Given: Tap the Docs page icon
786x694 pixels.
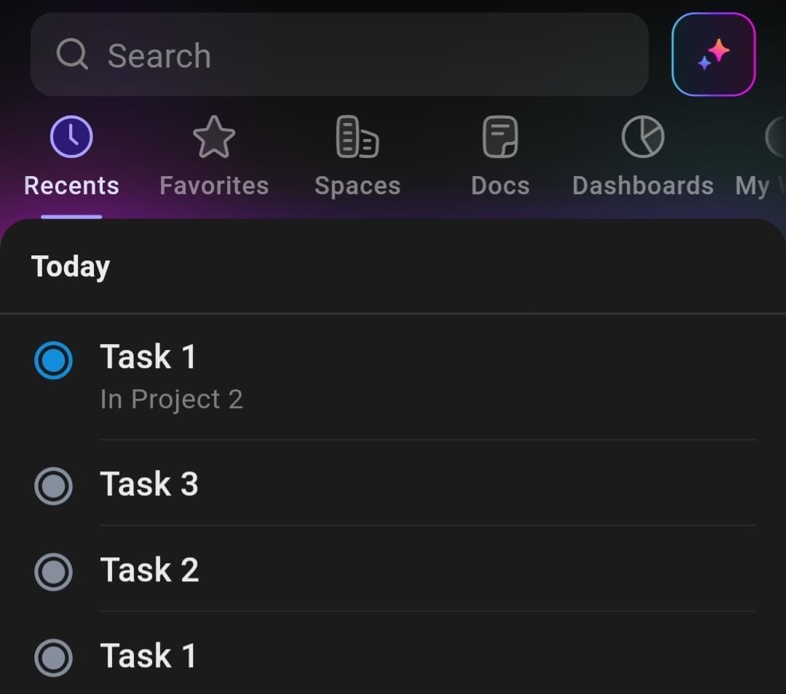Looking at the screenshot, I should [x=499, y=135].
